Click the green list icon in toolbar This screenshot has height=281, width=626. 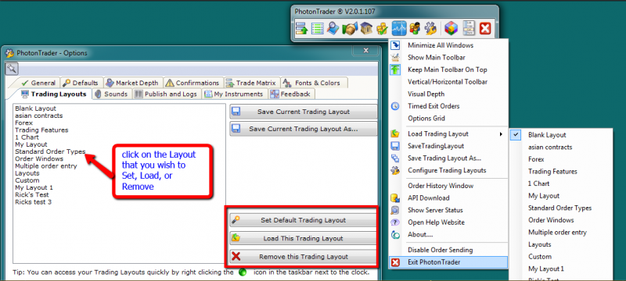[x=318, y=29]
